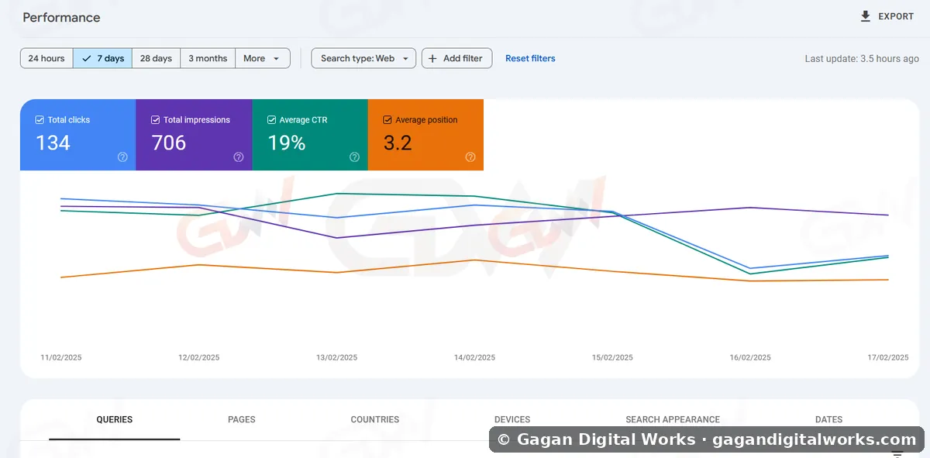The height and width of the screenshot is (458, 930).
Task: Switch to the Countries tab
Action: 375,420
